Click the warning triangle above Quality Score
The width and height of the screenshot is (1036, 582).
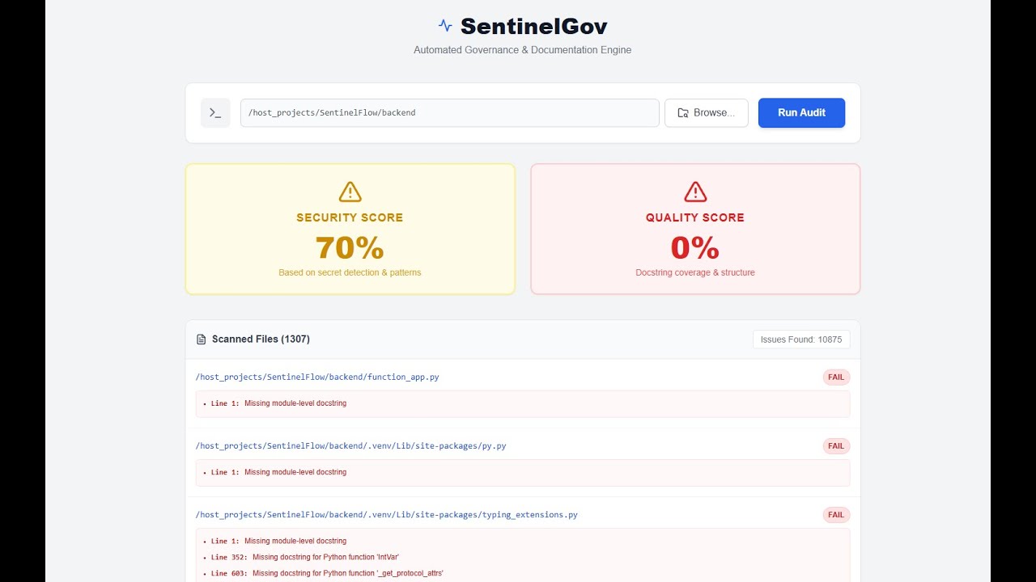(694, 192)
